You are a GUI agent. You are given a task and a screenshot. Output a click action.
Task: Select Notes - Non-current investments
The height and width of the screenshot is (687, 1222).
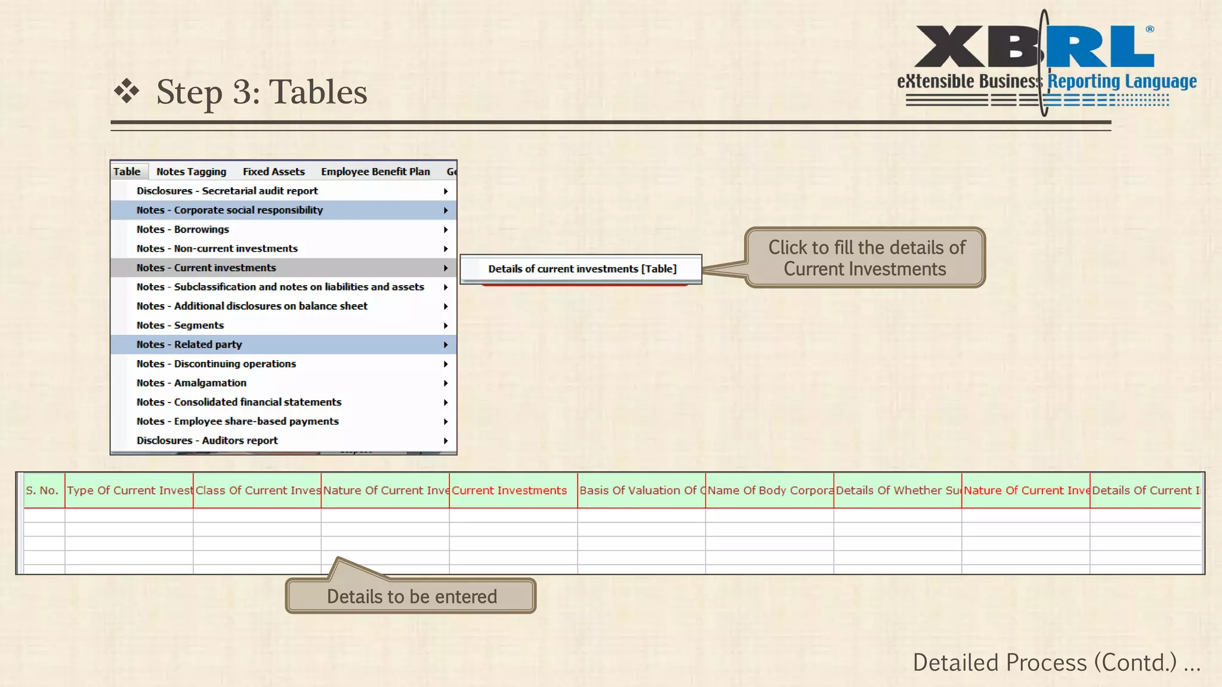(283, 248)
